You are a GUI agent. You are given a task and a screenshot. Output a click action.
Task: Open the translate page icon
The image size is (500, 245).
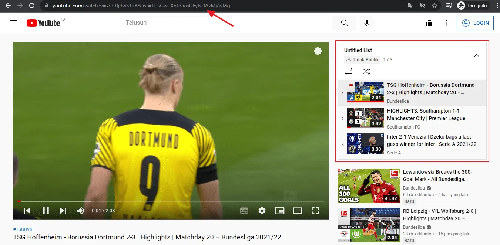[x=411, y=6]
